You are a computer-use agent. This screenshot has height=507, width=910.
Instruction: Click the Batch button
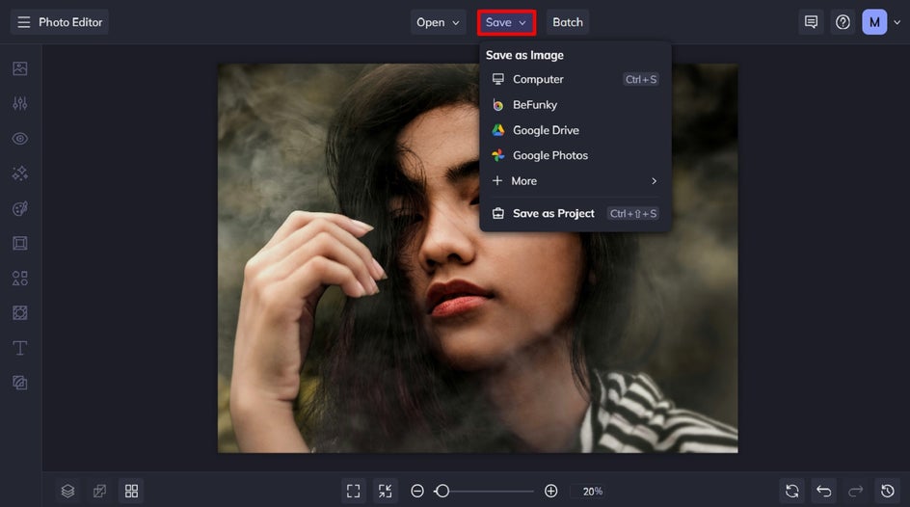click(x=568, y=22)
